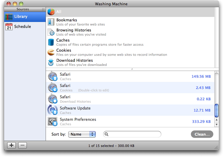Click the yellow minimize window button
This screenshot has height=157, width=223.
click(15, 4)
